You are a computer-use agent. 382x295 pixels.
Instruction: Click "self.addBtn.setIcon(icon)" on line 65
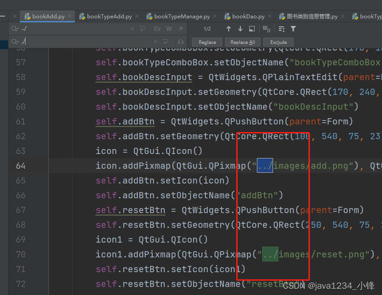[162, 180]
